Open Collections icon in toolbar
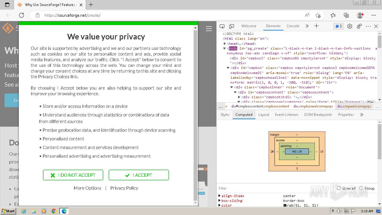 pos(346,15)
